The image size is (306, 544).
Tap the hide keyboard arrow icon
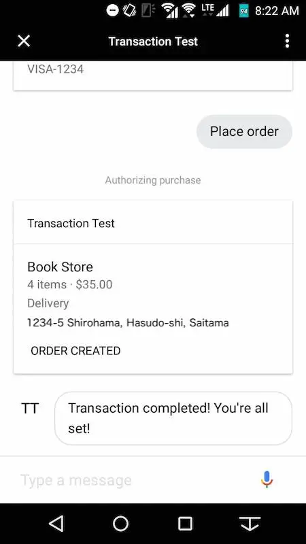[250, 523]
